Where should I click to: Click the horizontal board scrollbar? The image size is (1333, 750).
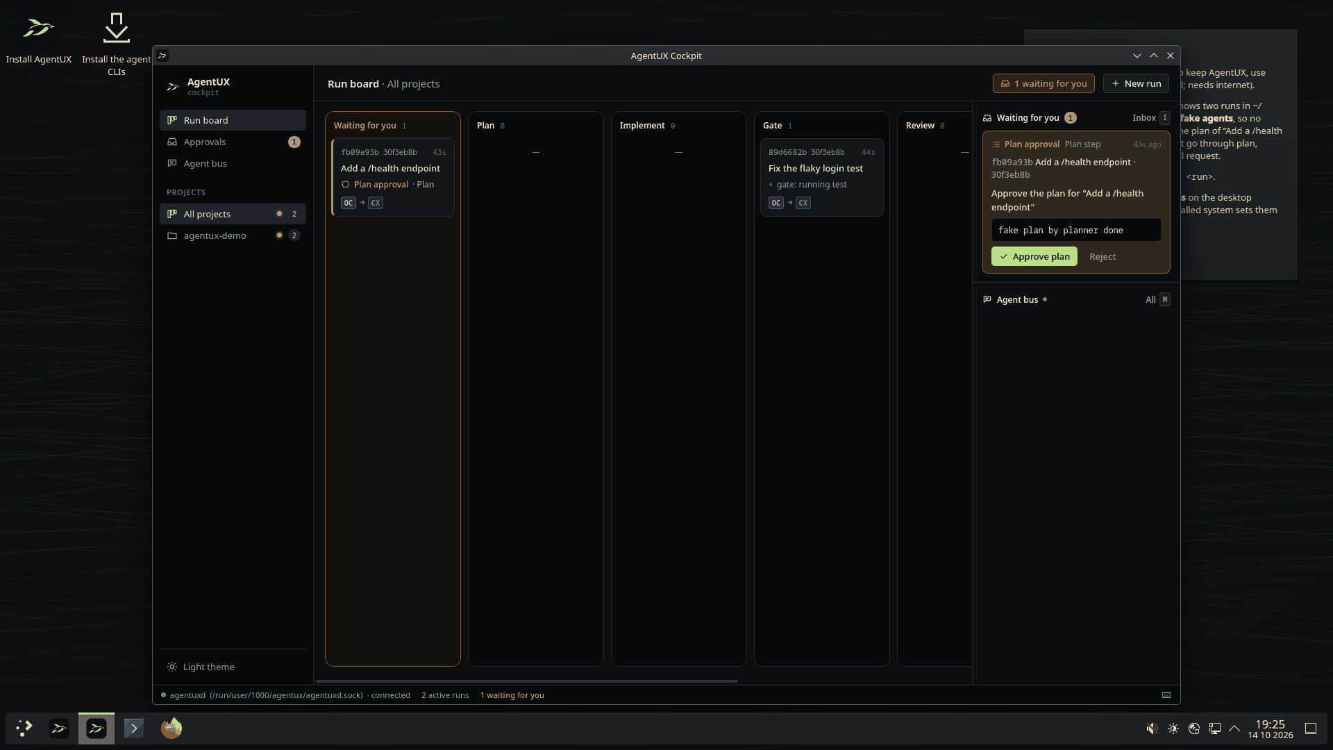coord(527,681)
